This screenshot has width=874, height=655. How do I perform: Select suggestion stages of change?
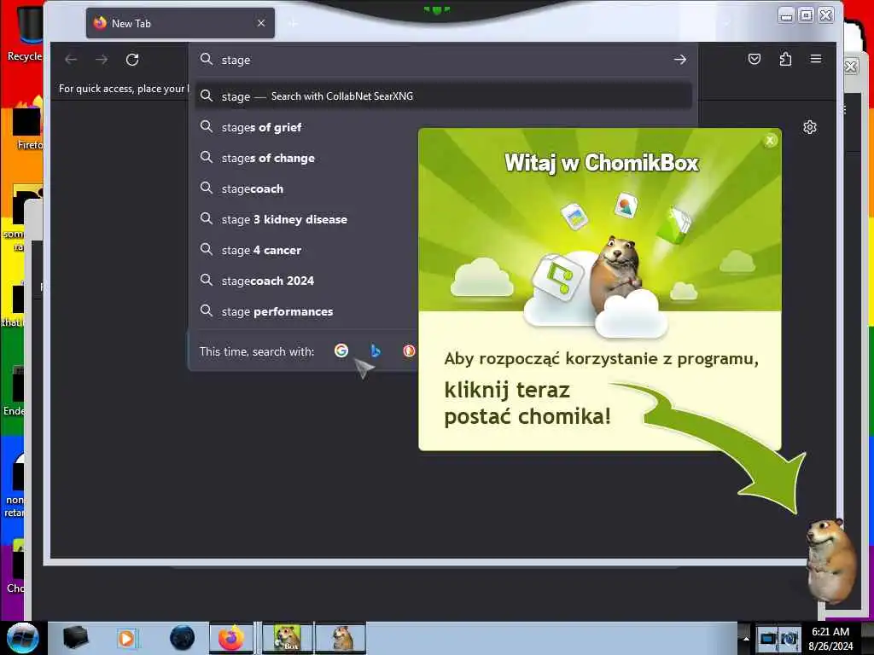coord(307,158)
